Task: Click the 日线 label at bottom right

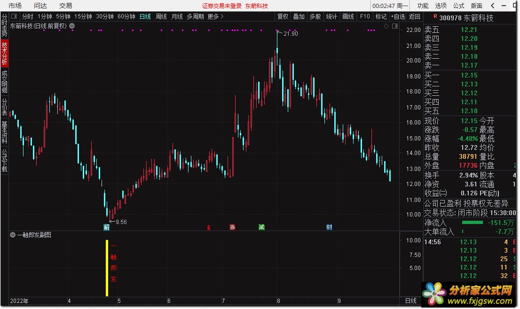Action: 410,301
